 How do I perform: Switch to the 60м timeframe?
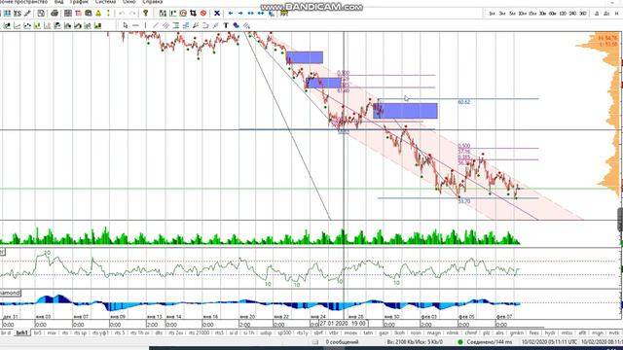click(x=552, y=14)
